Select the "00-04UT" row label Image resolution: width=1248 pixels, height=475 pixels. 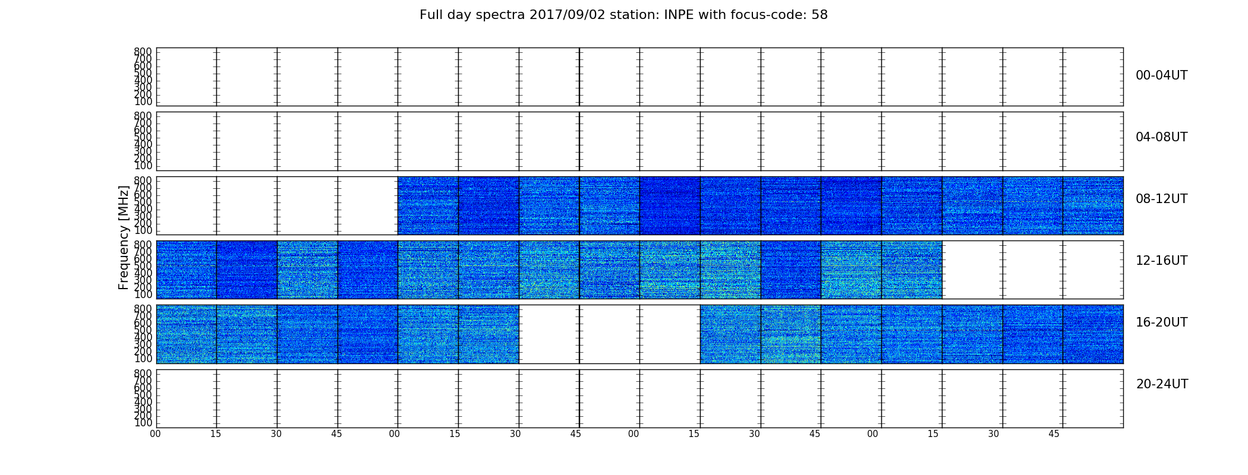[x=1161, y=75]
